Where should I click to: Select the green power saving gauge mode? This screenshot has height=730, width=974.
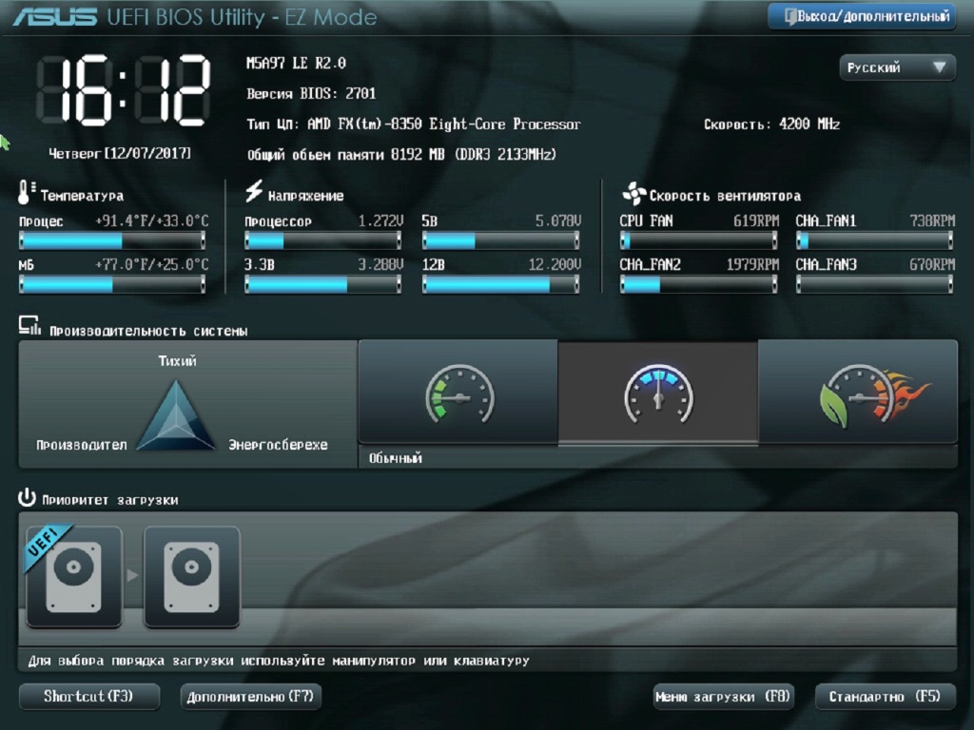click(x=458, y=393)
